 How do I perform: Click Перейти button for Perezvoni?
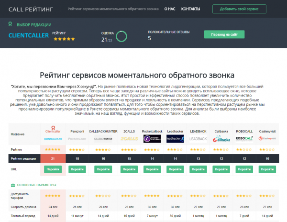(77, 169)
